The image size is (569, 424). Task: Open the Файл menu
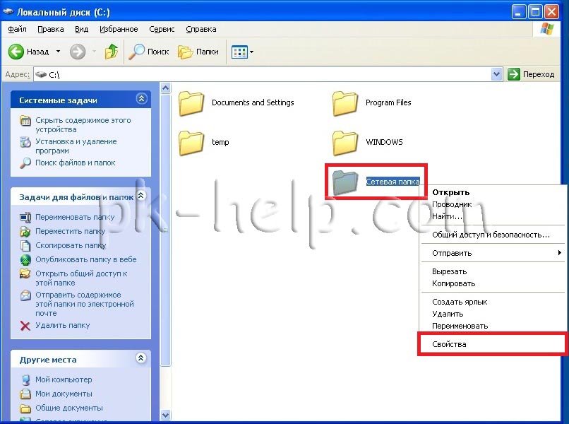tap(17, 29)
